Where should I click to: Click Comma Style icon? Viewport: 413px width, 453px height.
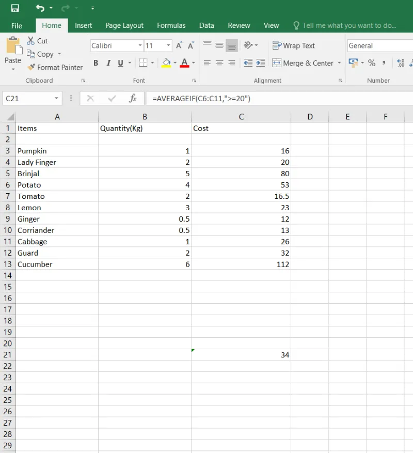(384, 63)
